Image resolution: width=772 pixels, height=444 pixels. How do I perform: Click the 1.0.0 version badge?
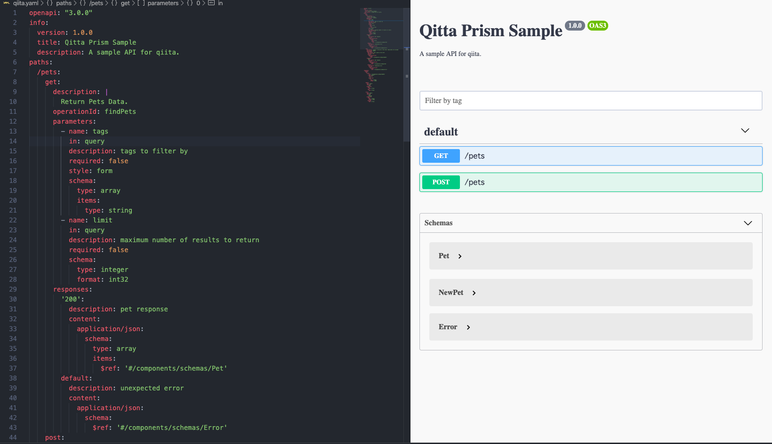575,25
